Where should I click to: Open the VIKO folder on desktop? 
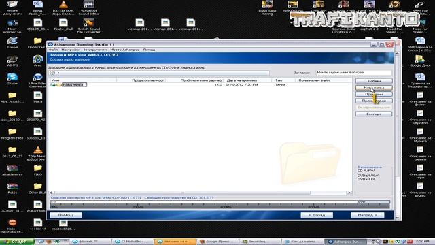click(38, 170)
